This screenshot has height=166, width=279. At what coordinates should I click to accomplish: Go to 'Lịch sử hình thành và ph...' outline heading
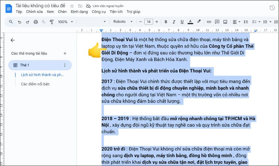pos(42,75)
